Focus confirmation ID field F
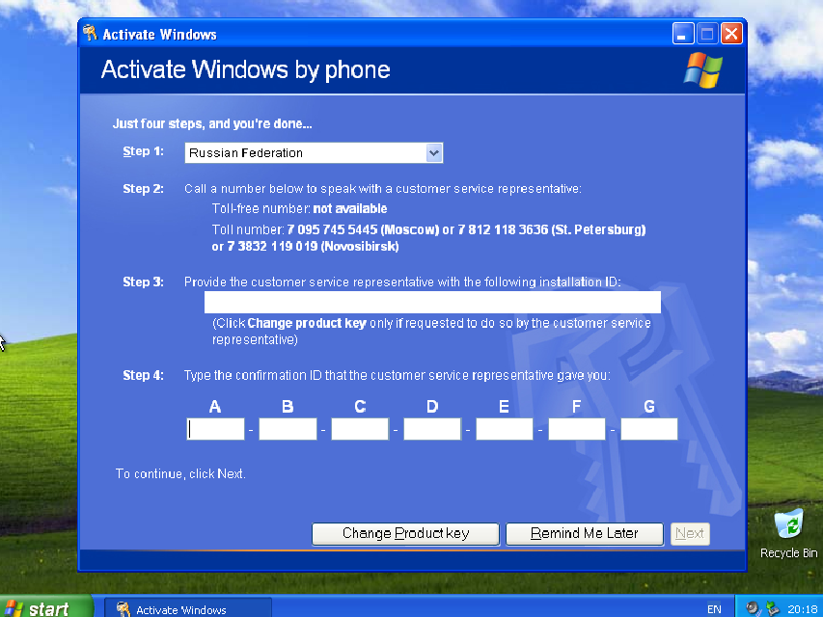The width and height of the screenshot is (823, 617). [x=577, y=429]
